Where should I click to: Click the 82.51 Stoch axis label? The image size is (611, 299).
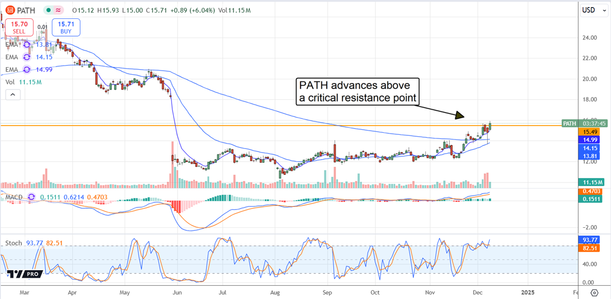tap(590, 248)
